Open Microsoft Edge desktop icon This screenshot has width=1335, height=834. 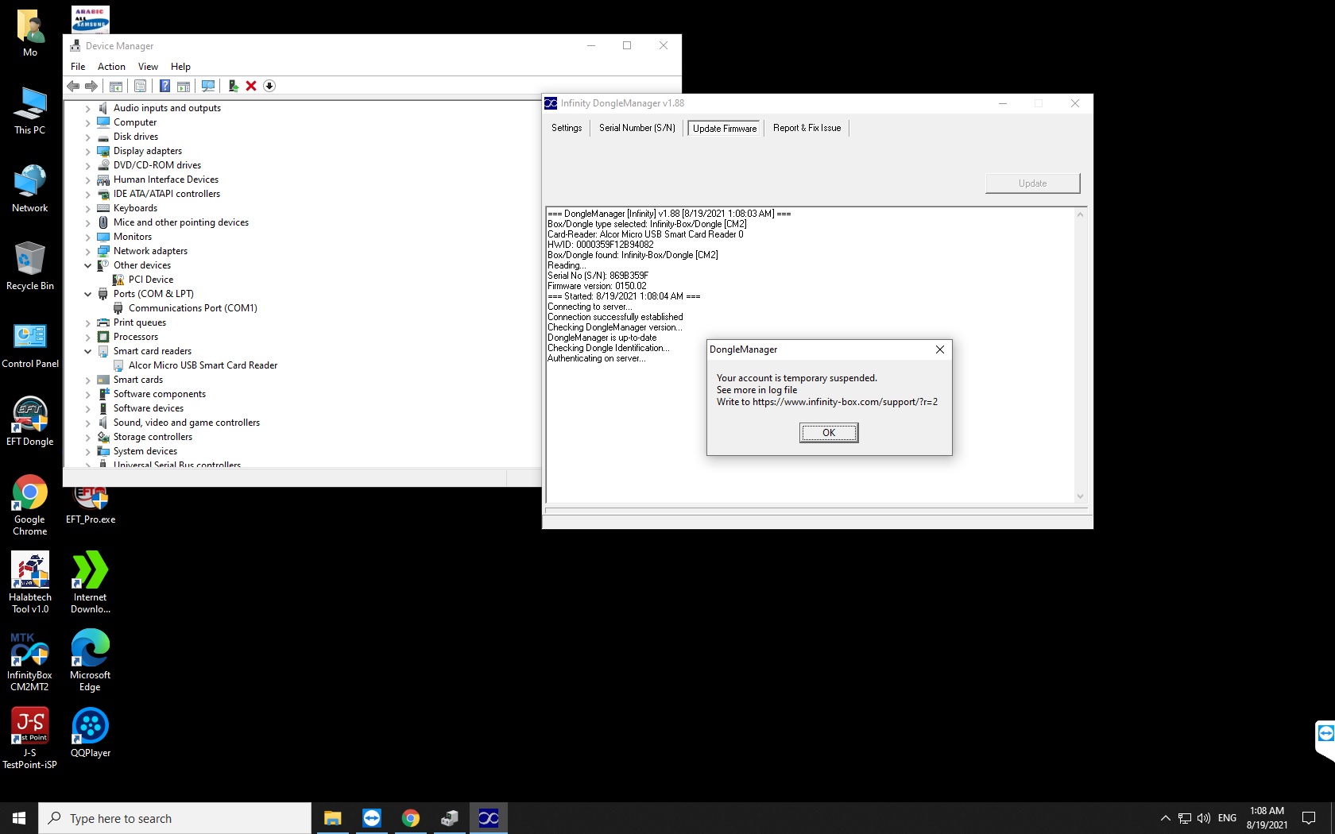point(91,661)
